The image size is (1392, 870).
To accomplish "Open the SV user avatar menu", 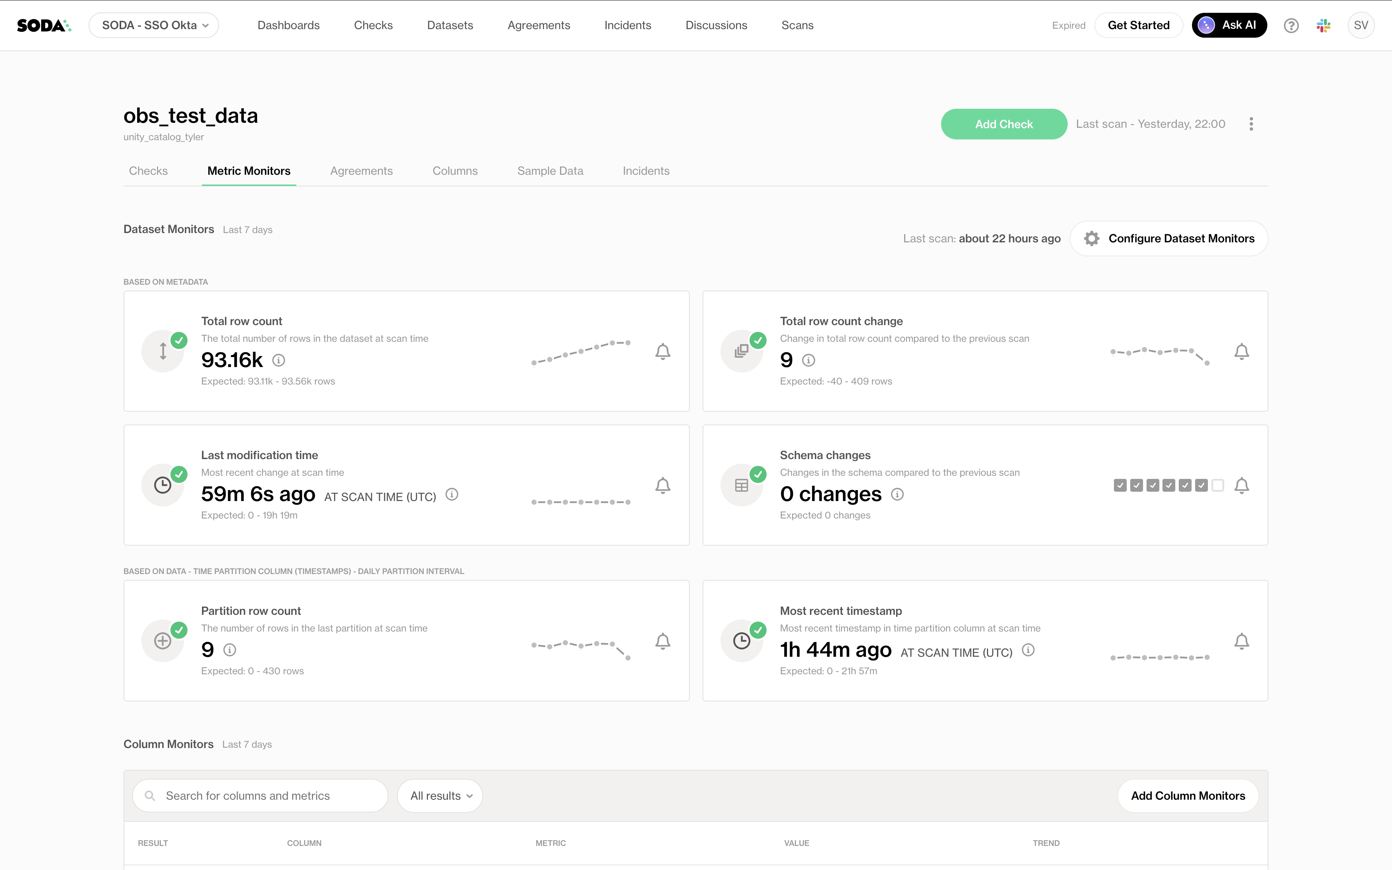I will (x=1361, y=25).
